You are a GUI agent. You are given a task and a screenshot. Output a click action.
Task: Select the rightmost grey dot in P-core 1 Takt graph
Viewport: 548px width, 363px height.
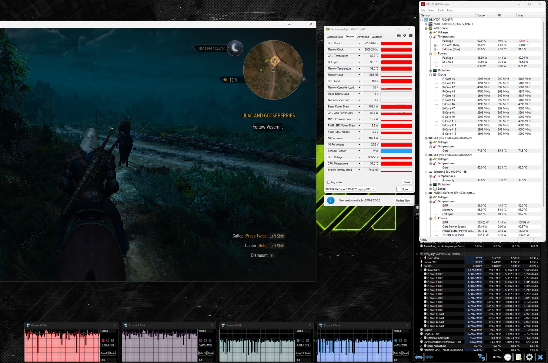210,341
